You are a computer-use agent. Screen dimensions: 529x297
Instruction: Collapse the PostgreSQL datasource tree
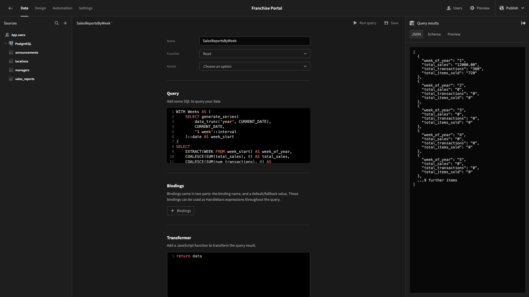[x=6, y=43]
